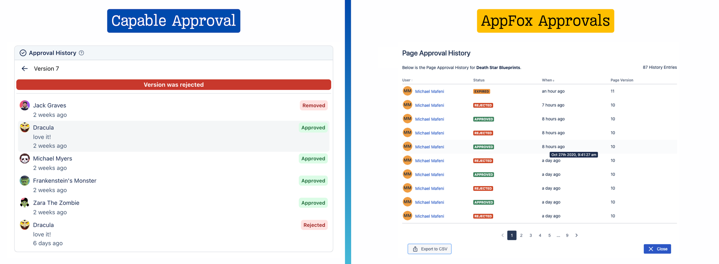
Task: Click the Capable Approval title banner
Action: (174, 21)
